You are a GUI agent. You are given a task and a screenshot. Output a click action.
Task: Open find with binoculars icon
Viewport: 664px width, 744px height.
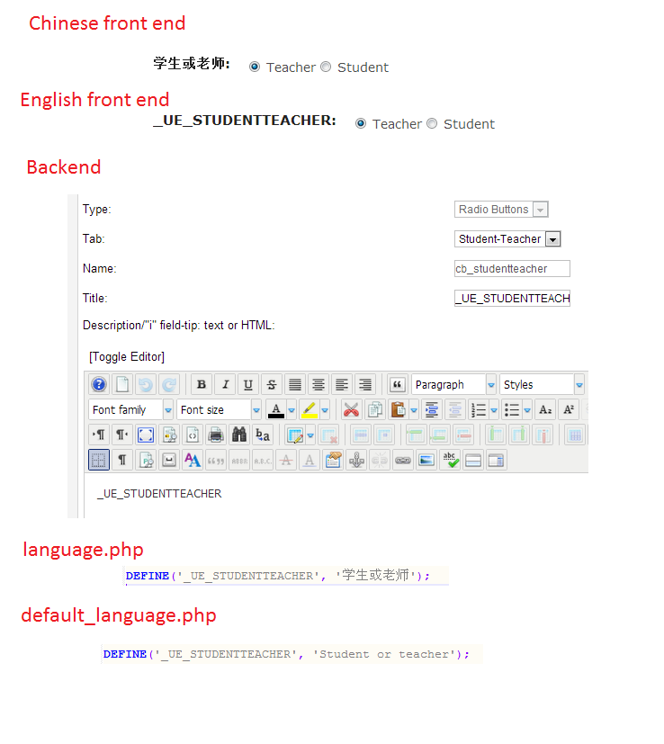(x=239, y=435)
